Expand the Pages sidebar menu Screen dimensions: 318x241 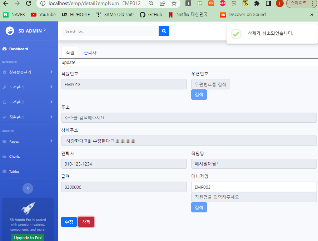[x=28, y=141]
